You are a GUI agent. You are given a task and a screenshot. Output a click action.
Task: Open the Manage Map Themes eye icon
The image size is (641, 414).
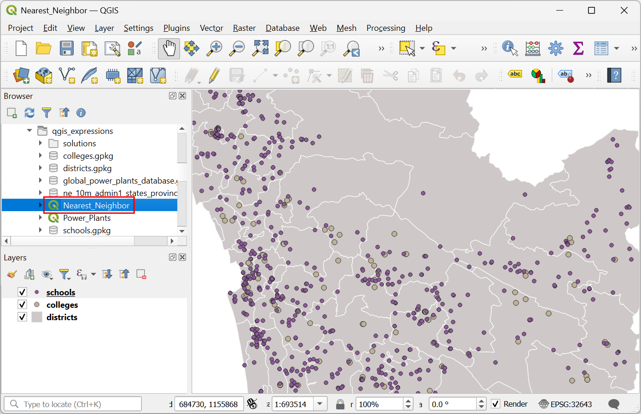[x=47, y=275]
